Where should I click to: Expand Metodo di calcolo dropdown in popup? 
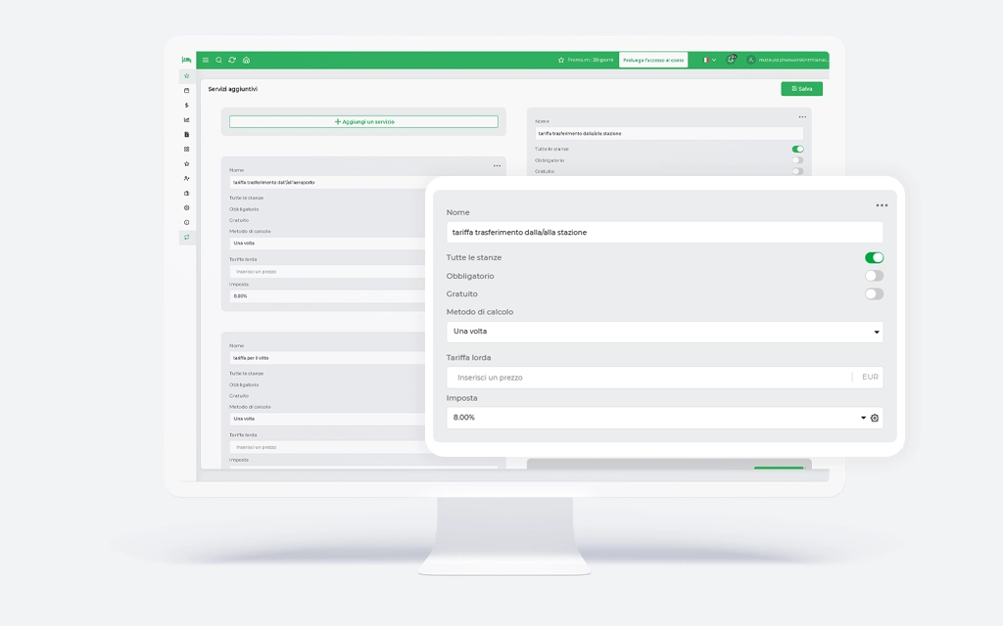point(664,332)
